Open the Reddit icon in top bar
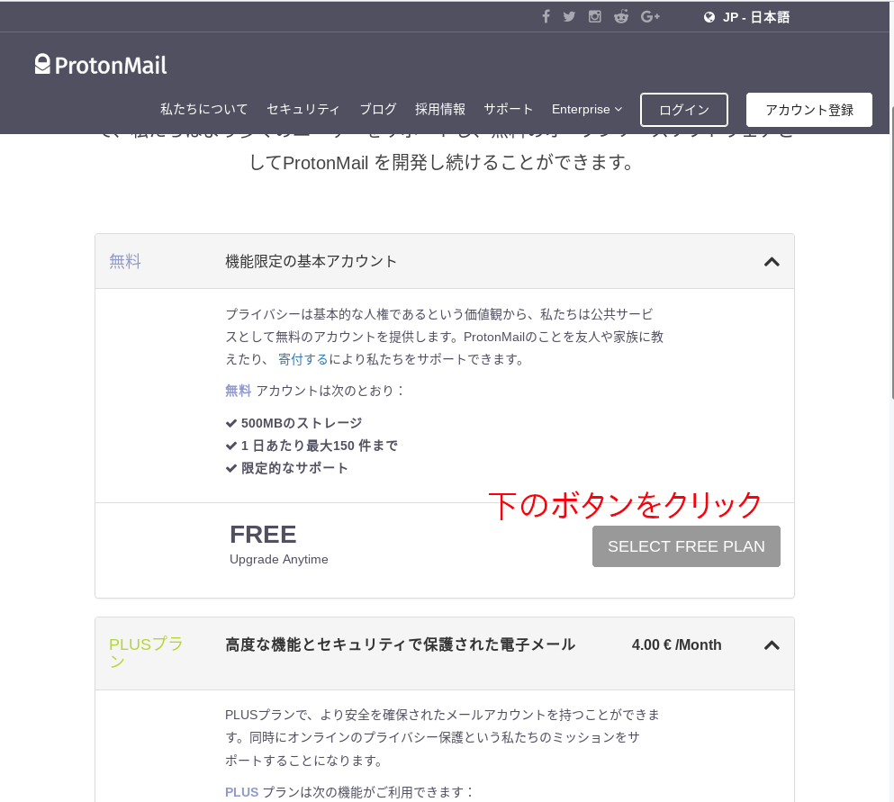 pos(621,16)
